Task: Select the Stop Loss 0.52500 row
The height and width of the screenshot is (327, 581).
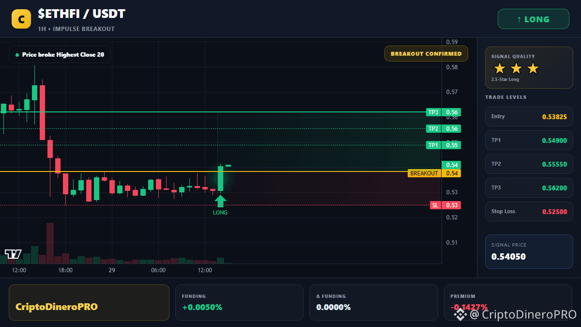Action: point(529,211)
